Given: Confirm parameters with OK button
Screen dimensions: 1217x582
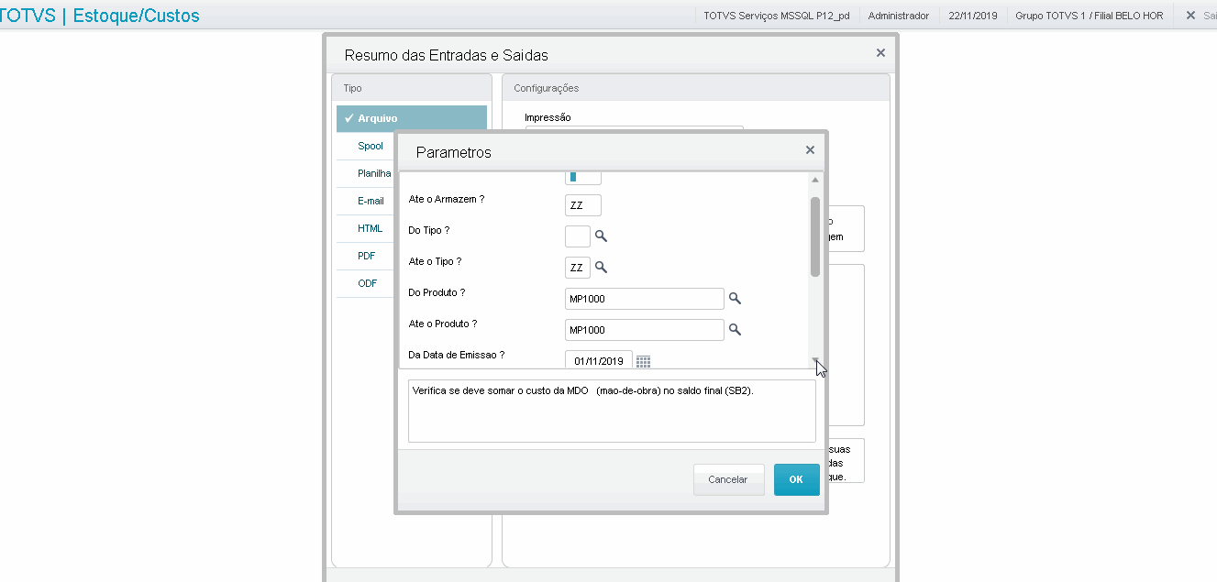Looking at the screenshot, I should [x=796, y=479].
